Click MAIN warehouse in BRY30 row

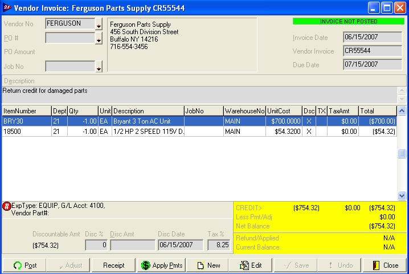[245, 121]
